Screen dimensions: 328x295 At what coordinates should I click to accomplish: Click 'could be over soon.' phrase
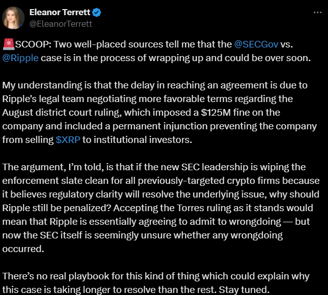pos(268,58)
